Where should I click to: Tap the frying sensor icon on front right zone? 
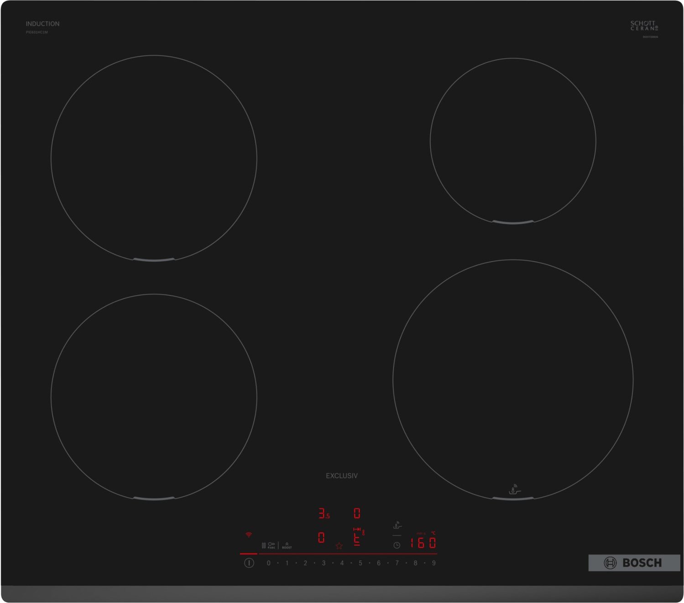[x=514, y=490]
